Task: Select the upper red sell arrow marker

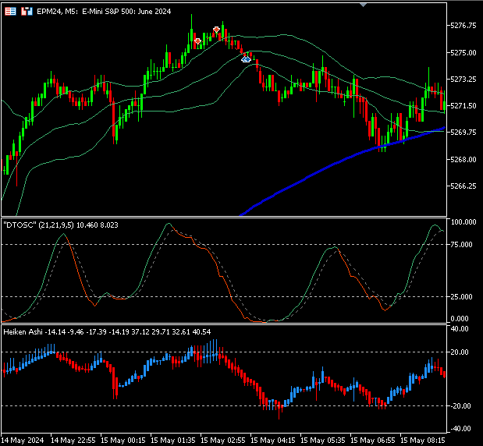Action: pyautogui.click(x=217, y=30)
